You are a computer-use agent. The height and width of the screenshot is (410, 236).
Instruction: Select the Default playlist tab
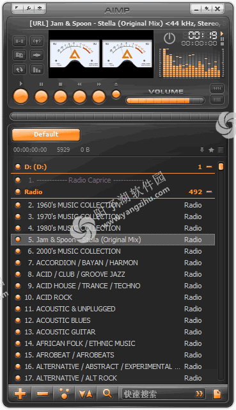(46, 135)
